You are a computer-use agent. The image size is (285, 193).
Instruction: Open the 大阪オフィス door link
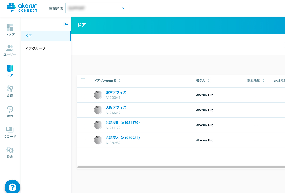[x=116, y=108]
